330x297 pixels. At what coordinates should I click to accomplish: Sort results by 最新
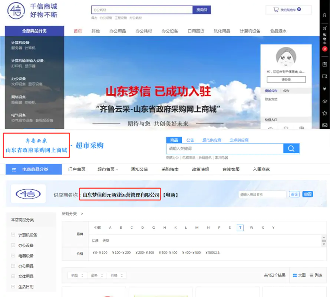pyautogui.click(x=97, y=275)
